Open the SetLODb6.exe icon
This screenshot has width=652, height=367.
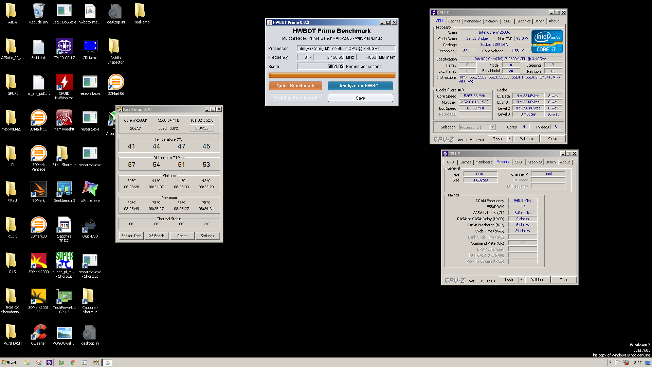point(64,14)
